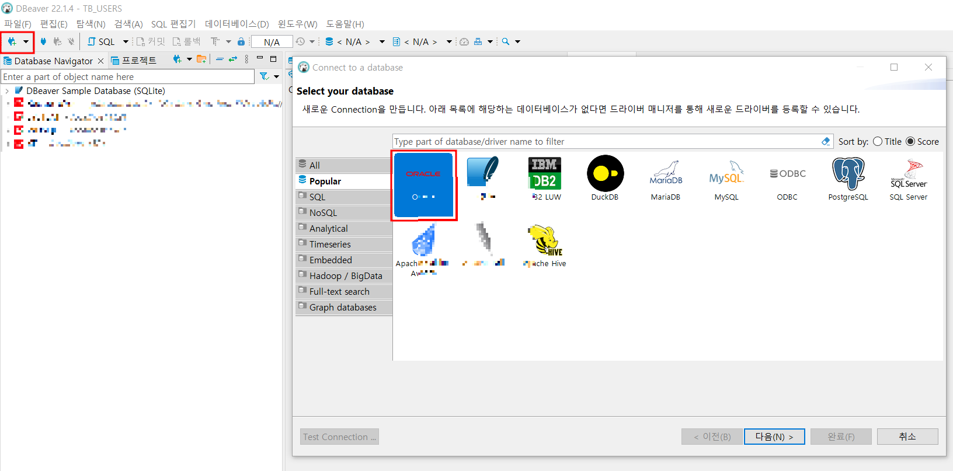
Task: Close the Database Navigator tab
Action: pos(101,61)
